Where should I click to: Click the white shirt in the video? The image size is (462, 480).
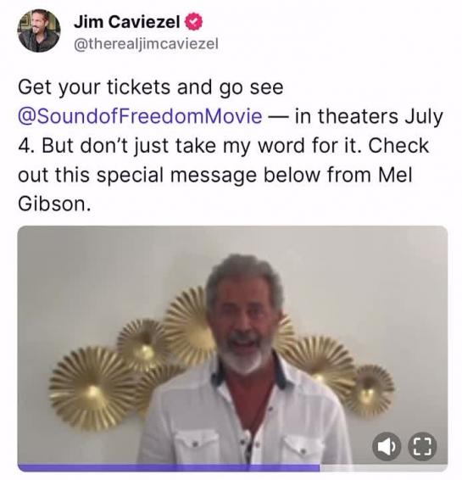245,422
